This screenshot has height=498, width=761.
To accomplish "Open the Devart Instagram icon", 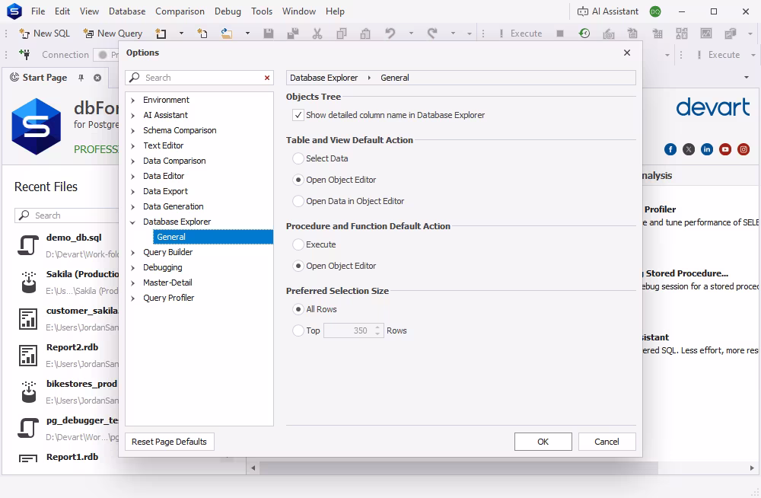I will [x=743, y=149].
